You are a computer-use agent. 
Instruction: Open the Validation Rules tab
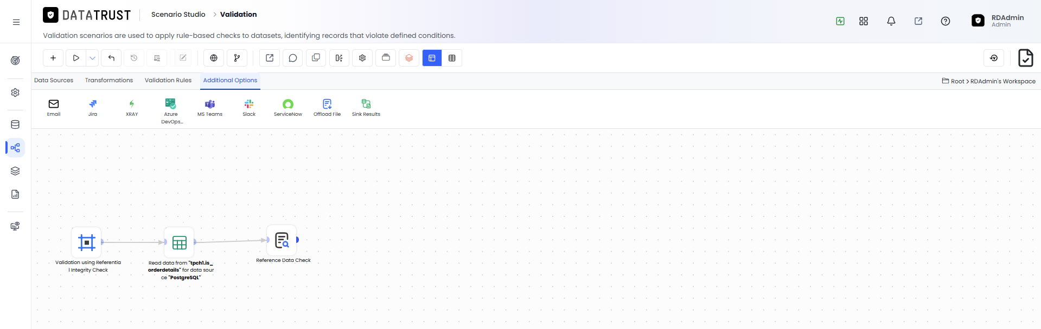tap(168, 80)
